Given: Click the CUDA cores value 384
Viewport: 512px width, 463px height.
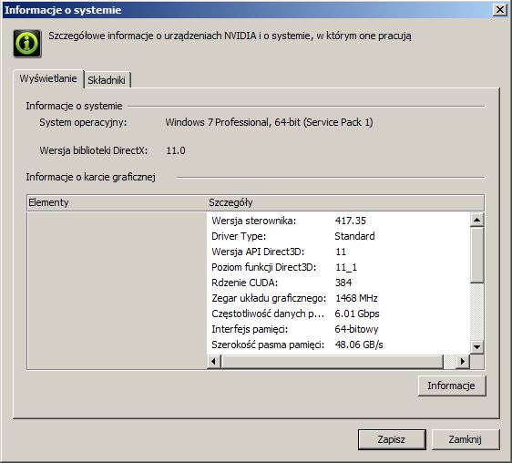Looking at the screenshot, I should tap(343, 283).
